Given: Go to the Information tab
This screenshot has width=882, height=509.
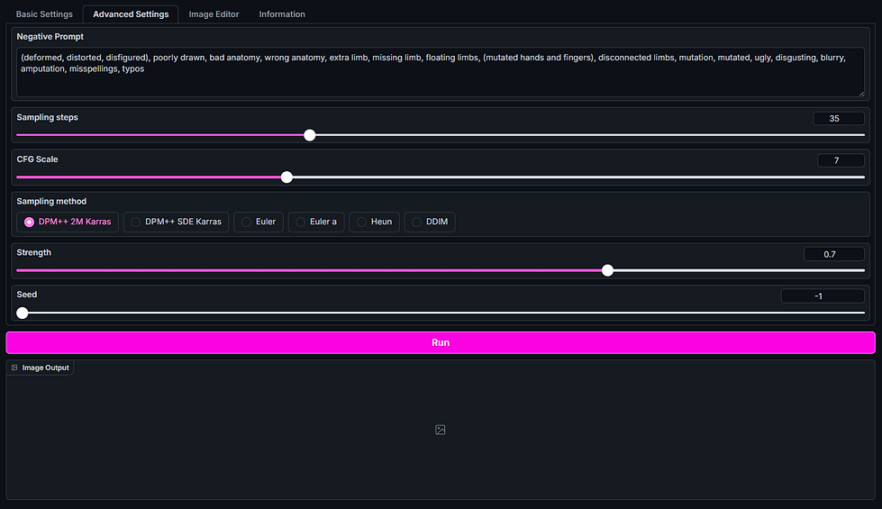Looking at the screenshot, I should click(x=282, y=14).
